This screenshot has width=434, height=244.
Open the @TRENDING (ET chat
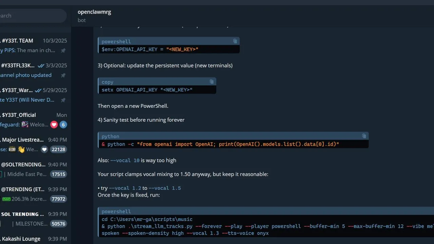tap(35, 194)
